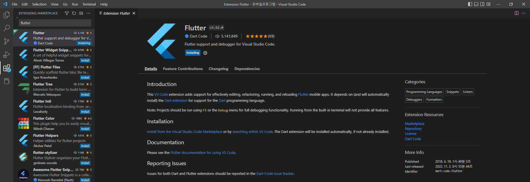This screenshot has height=182, width=530.
Task: Open the Run menu
Action: (x=75, y=4)
